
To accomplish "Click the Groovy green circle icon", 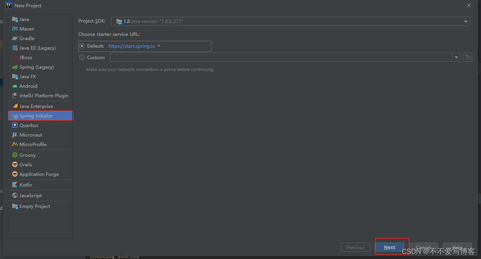I will (x=15, y=155).
